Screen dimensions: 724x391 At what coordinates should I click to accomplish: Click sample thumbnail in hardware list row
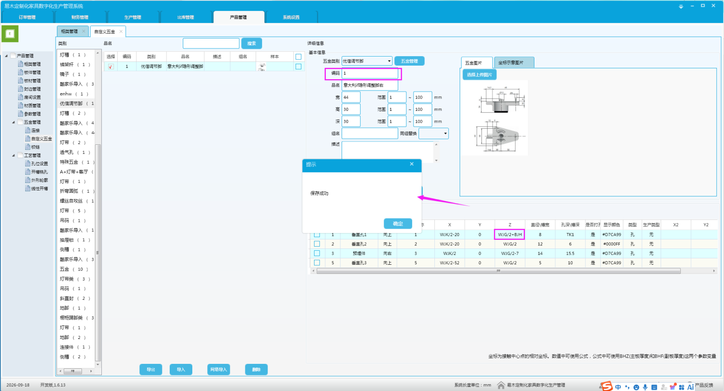[x=262, y=67]
